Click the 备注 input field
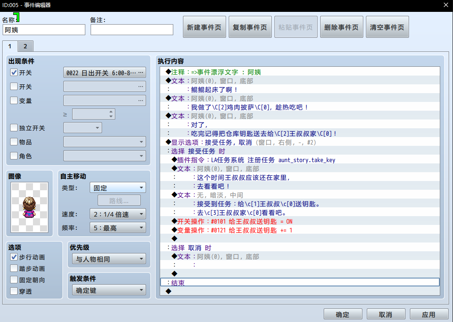The width and height of the screenshot is (453, 322). tap(132, 30)
